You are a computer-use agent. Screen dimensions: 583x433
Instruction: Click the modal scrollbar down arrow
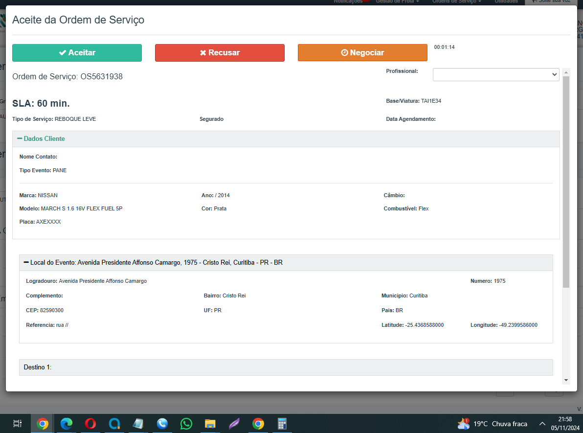click(x=566, y=380)
